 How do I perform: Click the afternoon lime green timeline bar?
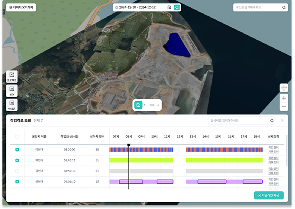point(224,160)
